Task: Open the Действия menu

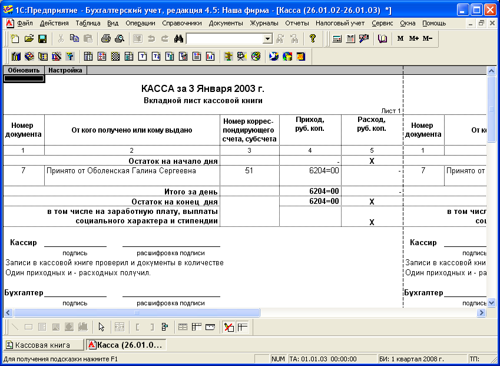Action: point(54,24)
